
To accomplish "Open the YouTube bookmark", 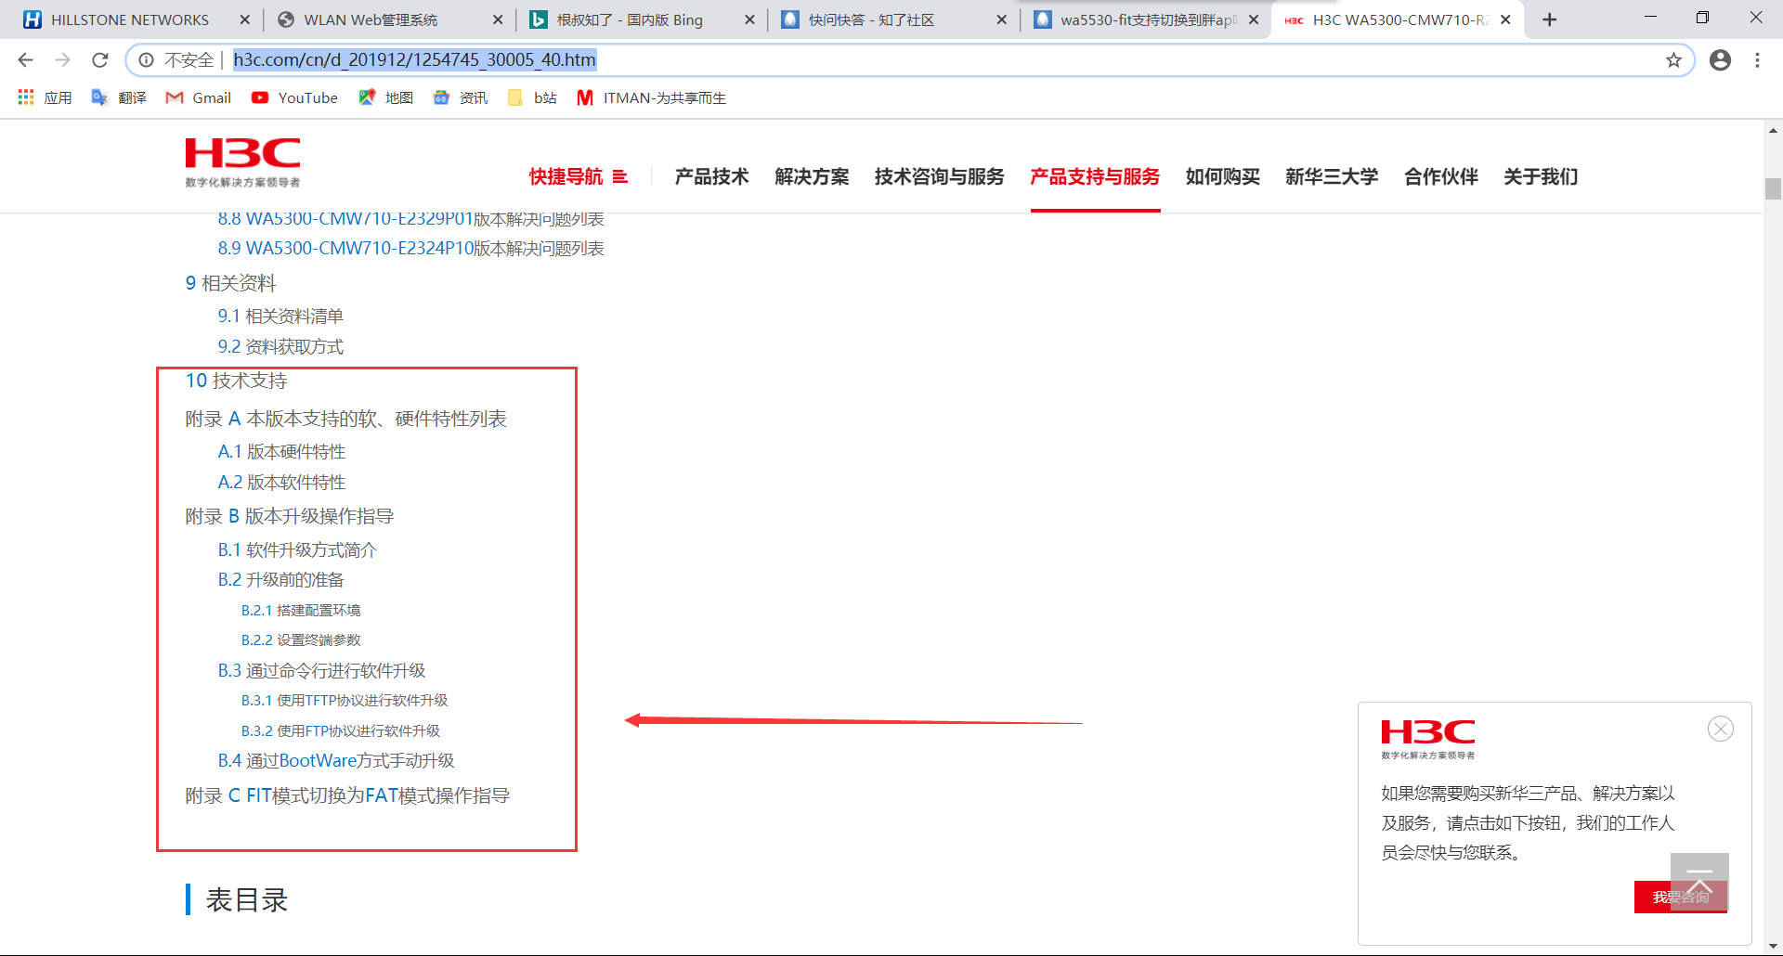I will click(x=294, y=97).
